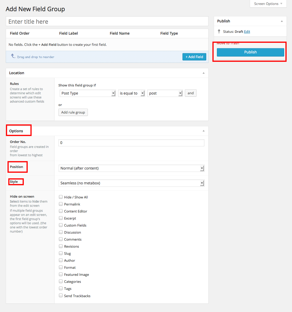The height and width of the screenshot is (312, 292).
Task: Check the Featured Image checkbox
Action: pyautogui.click(x=61, y=274)
